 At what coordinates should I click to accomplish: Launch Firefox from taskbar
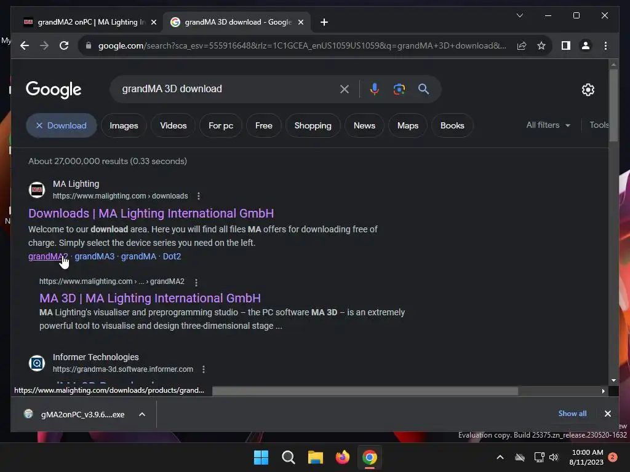(342, 457)
